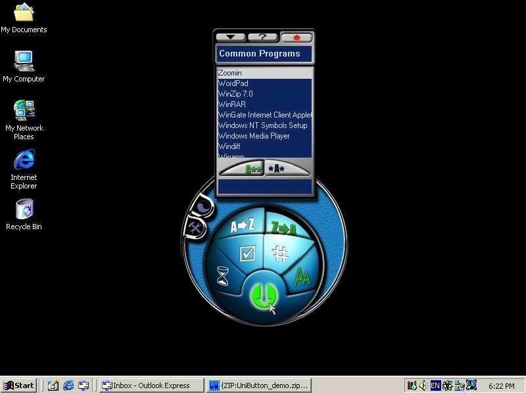Screen dimensions: 526x394
Task: Click the glowing green power-arrow button
Action: 264,295
